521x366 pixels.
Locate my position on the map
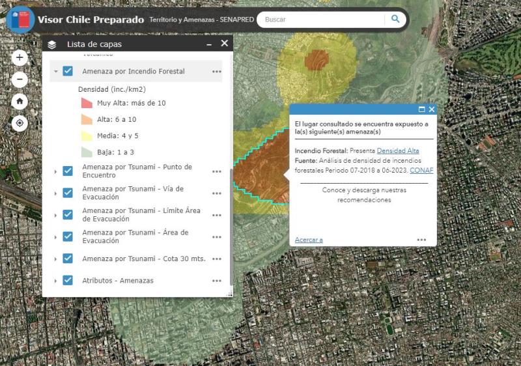pyautogui.click(x=20, y=122)
